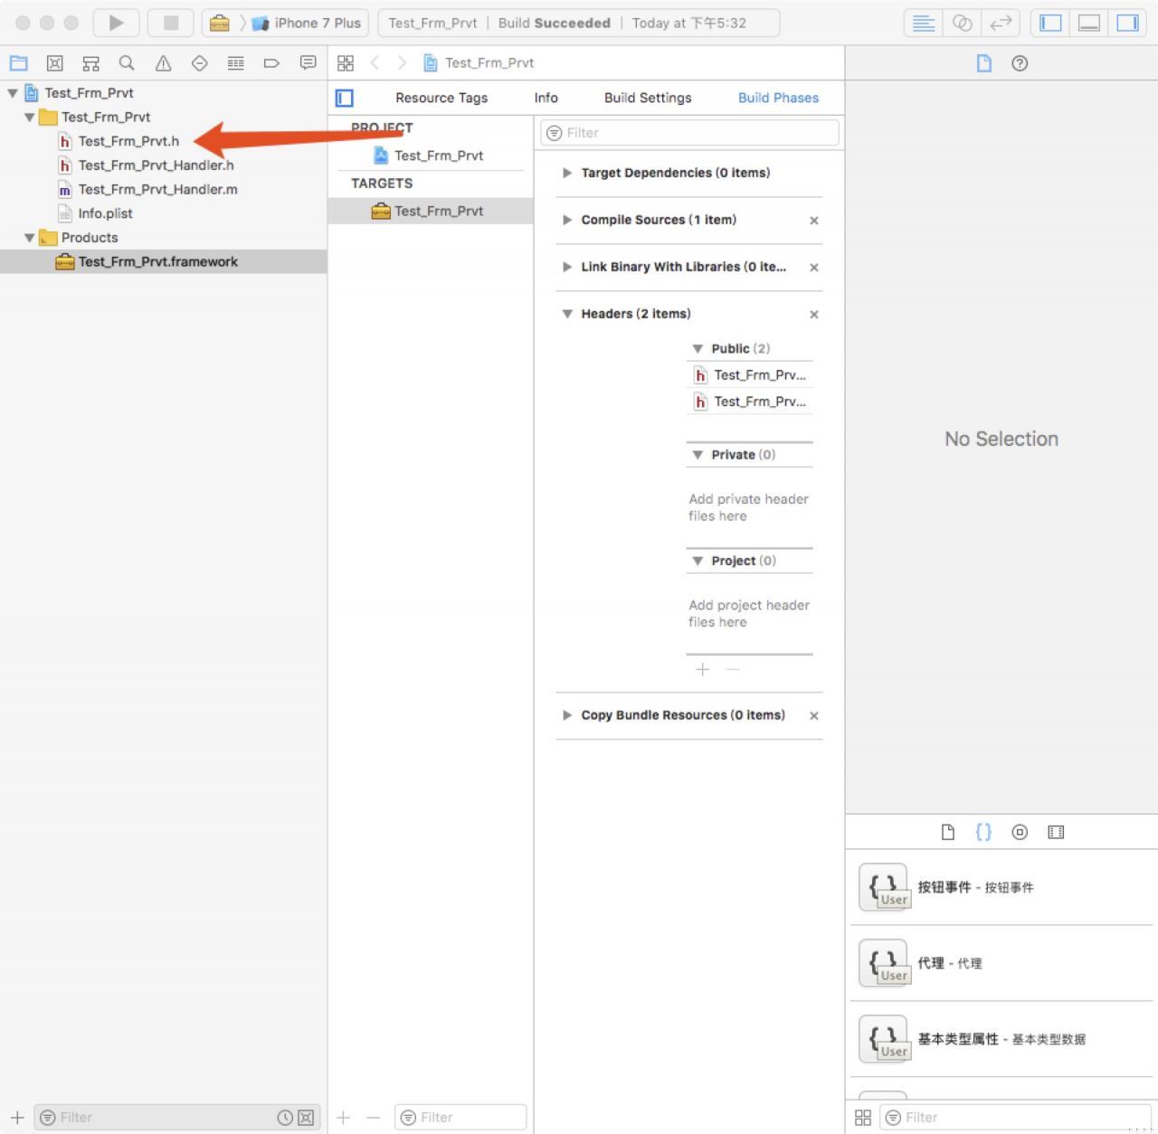Open the hierarchy navigator icon
This screenshot has height=1134, width=1158.
tap(91, 63)
